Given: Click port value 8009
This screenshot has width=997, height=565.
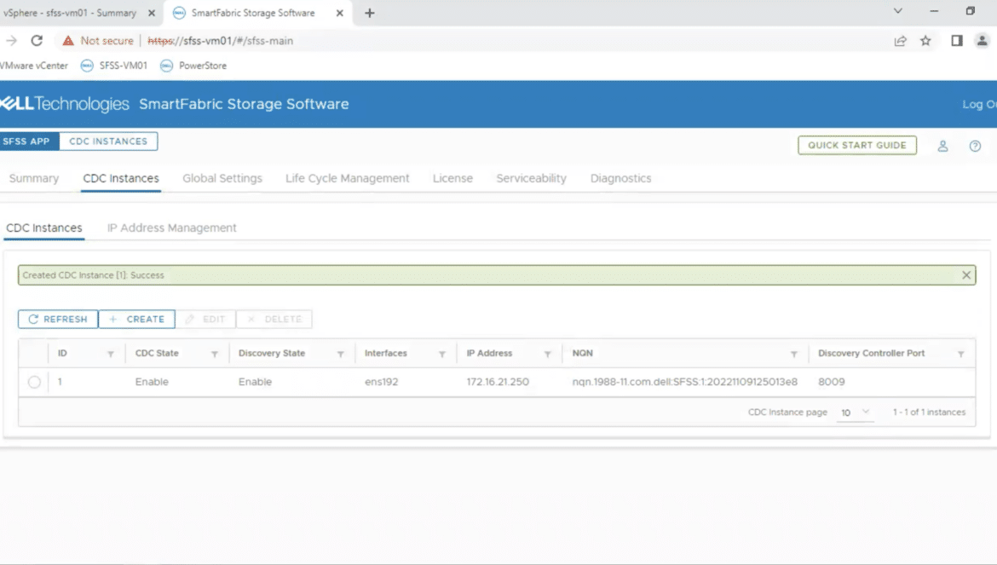Looking at the screenshot, I should tap(832, 382).
